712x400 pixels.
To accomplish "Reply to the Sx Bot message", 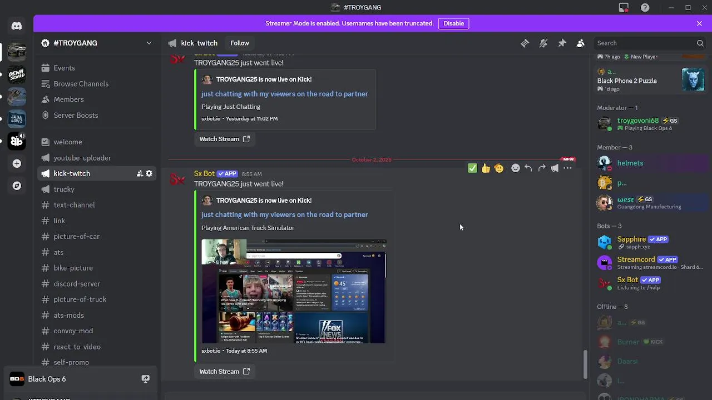I will pos(528,168).
